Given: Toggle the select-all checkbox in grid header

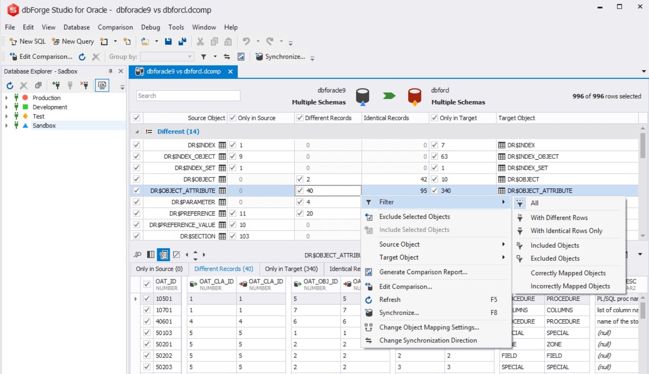Looking at the screenshot, I should (137, 118).
